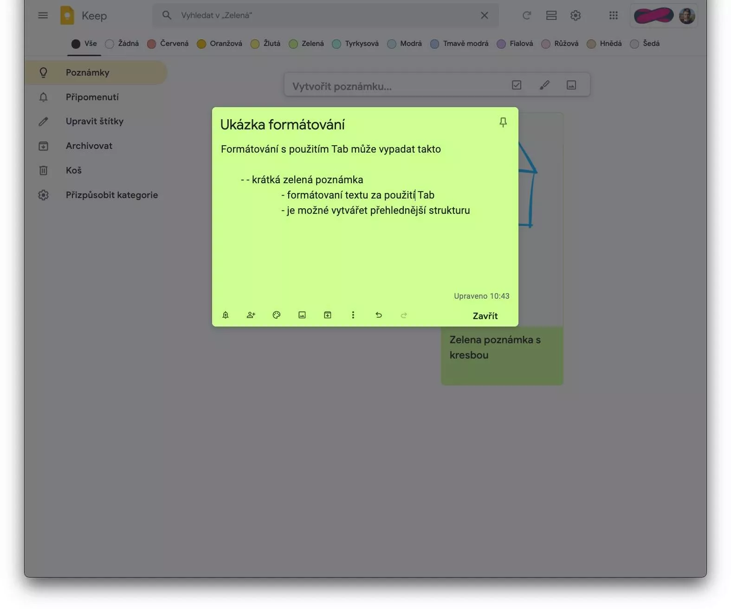
Task: Open Připomenutí in the sidebar
Action: pos(96,97)
